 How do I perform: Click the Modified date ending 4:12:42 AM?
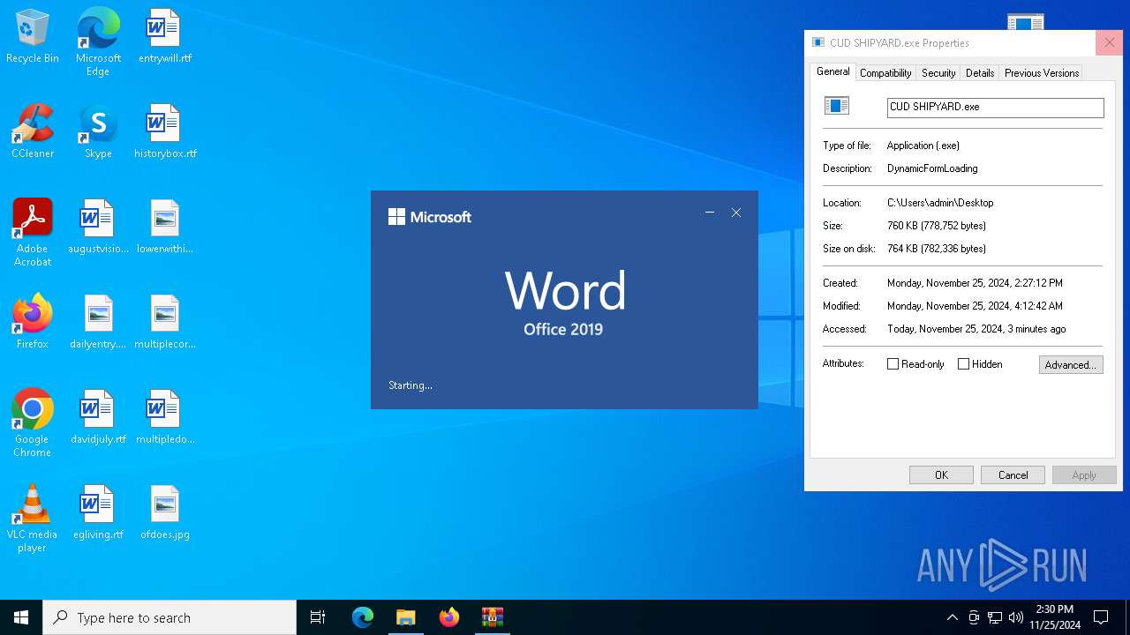[975, 306]
